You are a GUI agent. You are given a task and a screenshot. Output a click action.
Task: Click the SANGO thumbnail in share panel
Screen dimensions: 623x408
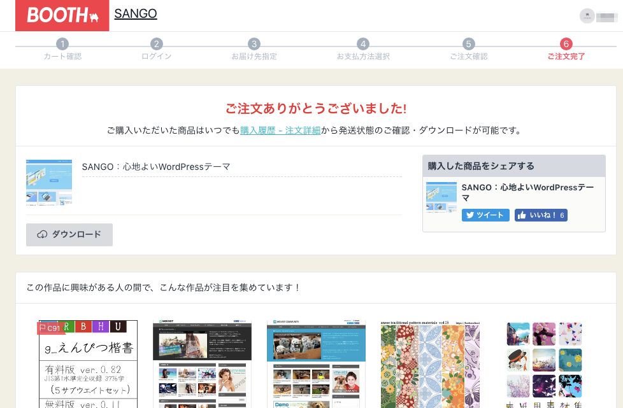click(441, 197)
